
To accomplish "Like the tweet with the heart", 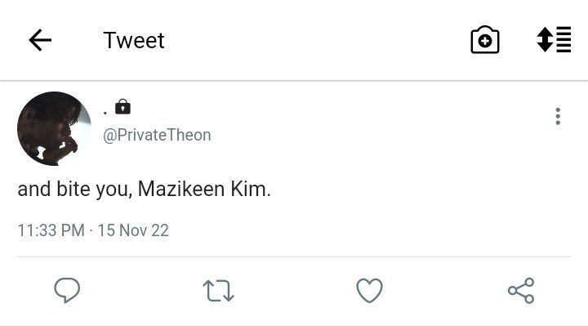I will (369, 290).
